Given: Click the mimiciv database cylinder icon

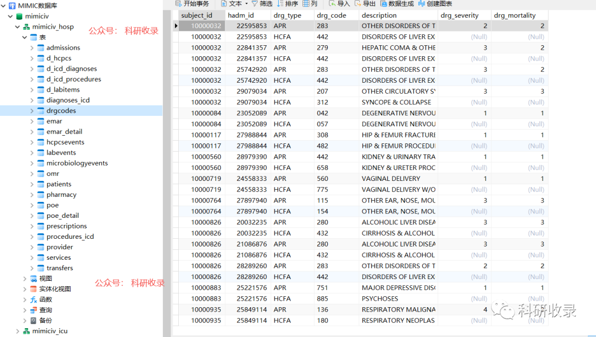Looking at the screenshot, I should coord(19,17).
